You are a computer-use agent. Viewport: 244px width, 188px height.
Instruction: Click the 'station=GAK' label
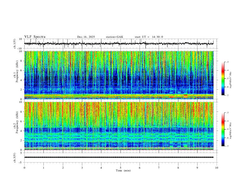click(114, 37)
